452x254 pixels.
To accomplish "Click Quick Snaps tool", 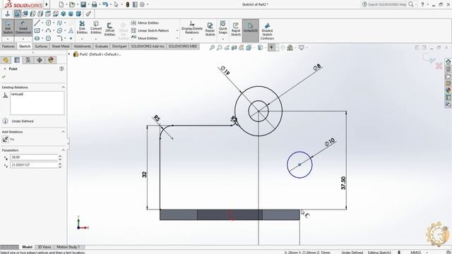I will click(223, 28).
